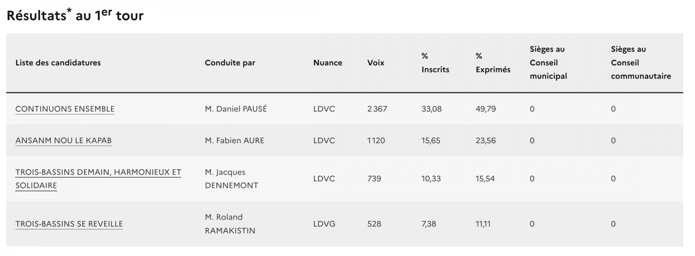Select the M. Daniel PAUSÉ cell
The height and width of the screenshot is (256, 695).
pos(235,109)
